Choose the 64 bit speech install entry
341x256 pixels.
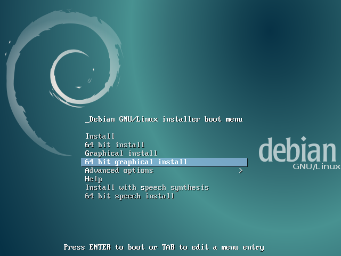[x=129, y=196]
